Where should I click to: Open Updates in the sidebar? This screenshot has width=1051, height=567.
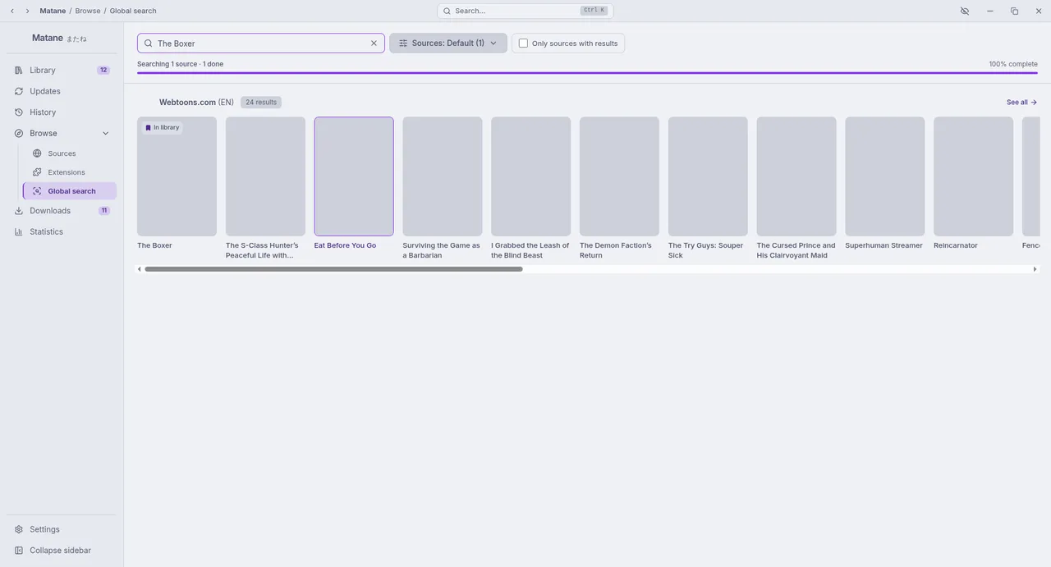click(x=62, y=91)
